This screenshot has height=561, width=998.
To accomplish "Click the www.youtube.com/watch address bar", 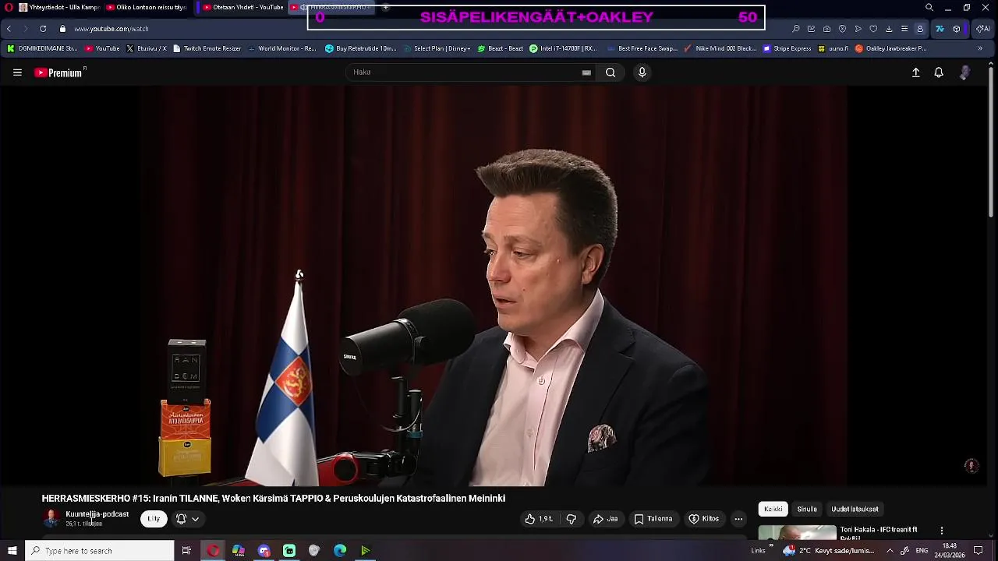I will click(111, 29).
